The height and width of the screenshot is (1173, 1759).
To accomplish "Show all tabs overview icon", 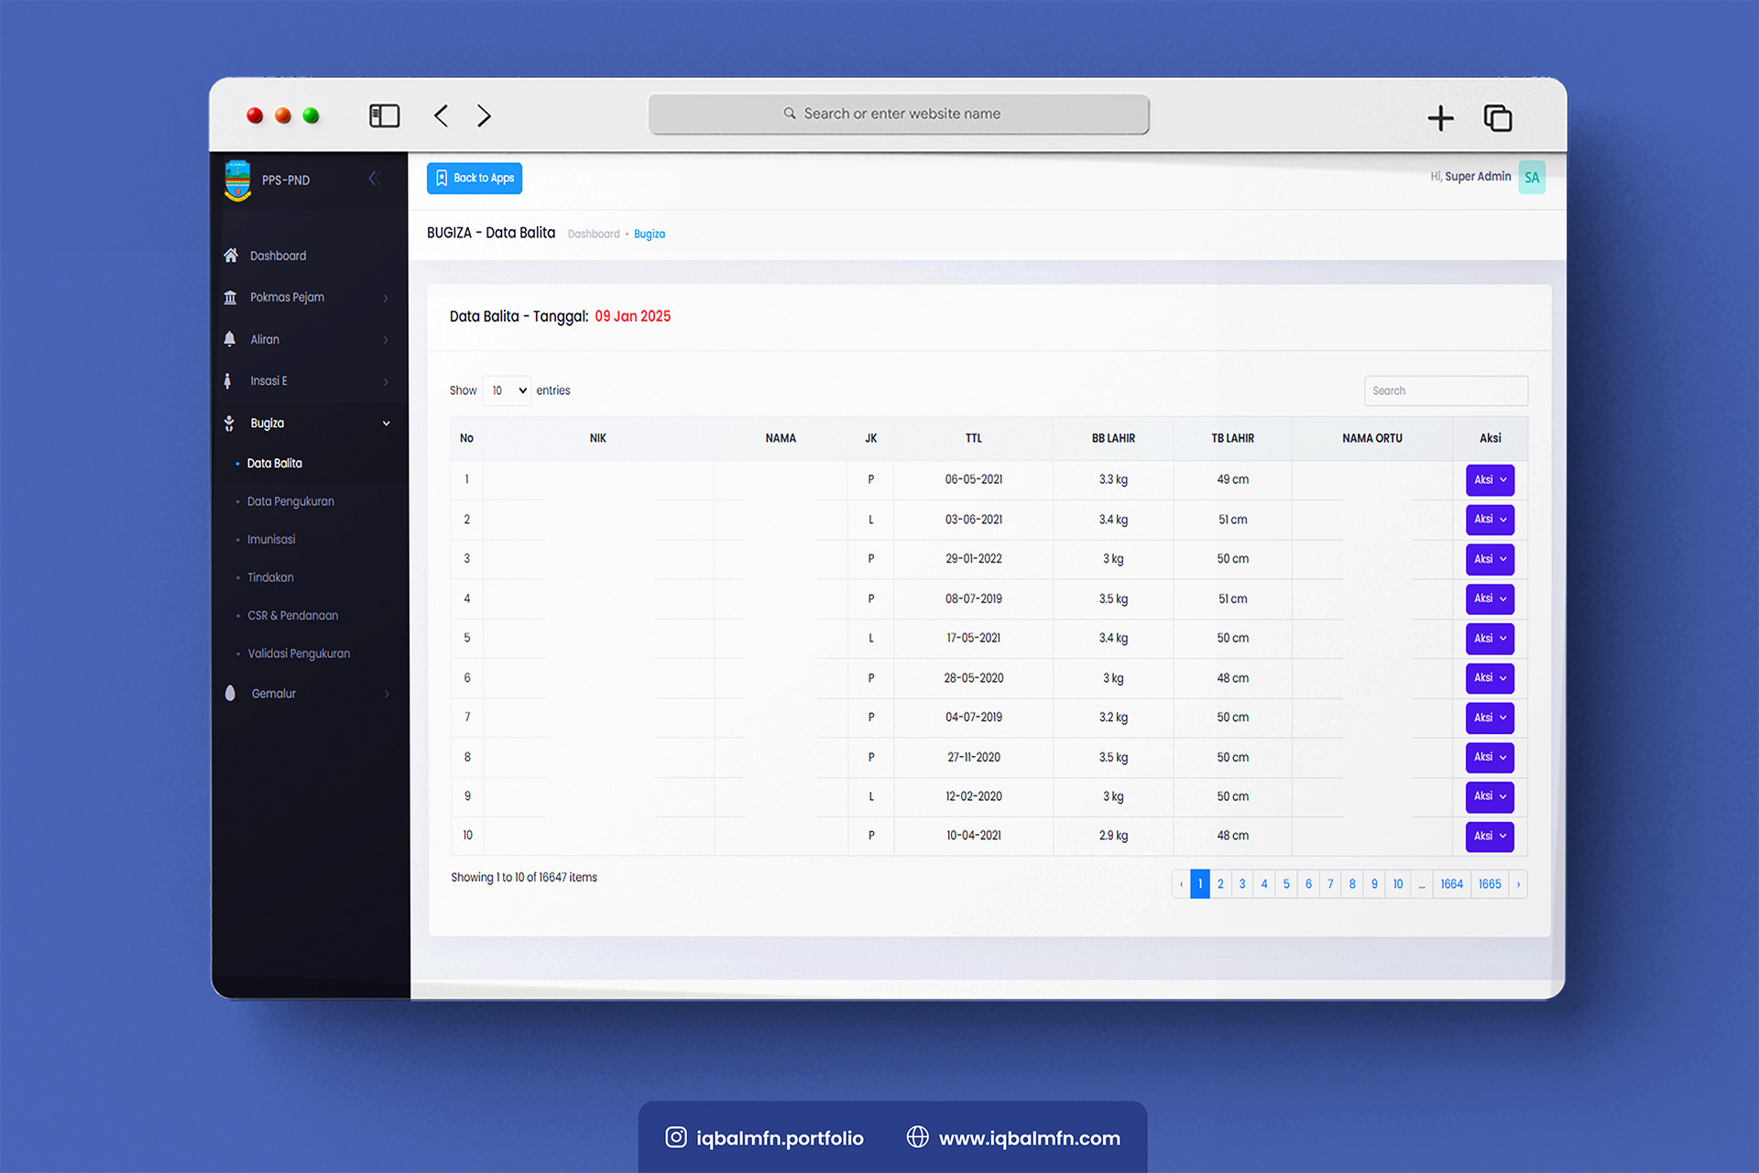I will 1498,117.
